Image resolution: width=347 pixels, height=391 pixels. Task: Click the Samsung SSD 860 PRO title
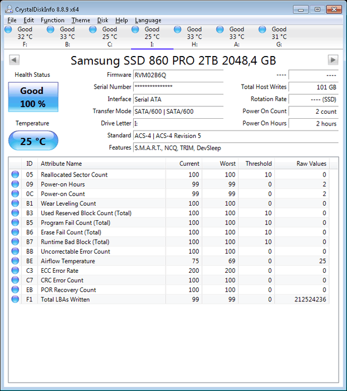173,60
